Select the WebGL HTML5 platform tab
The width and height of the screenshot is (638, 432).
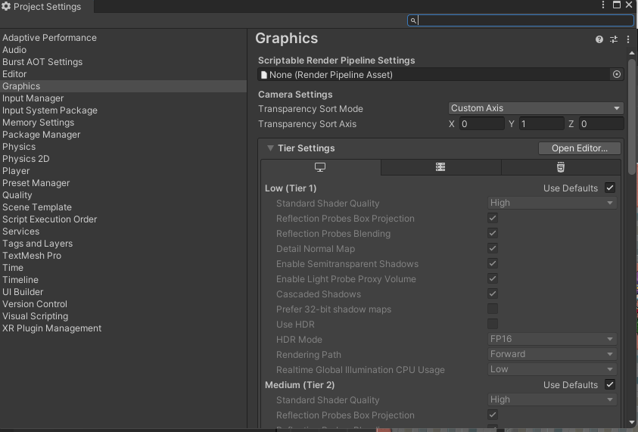(x=560, y=167)
